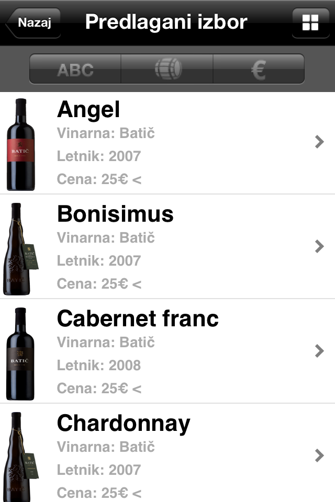This screenshot has width=335, height=502.
Task: Open Angel wine bottle image
Action: pyautogui.click(x=21, y=144)
